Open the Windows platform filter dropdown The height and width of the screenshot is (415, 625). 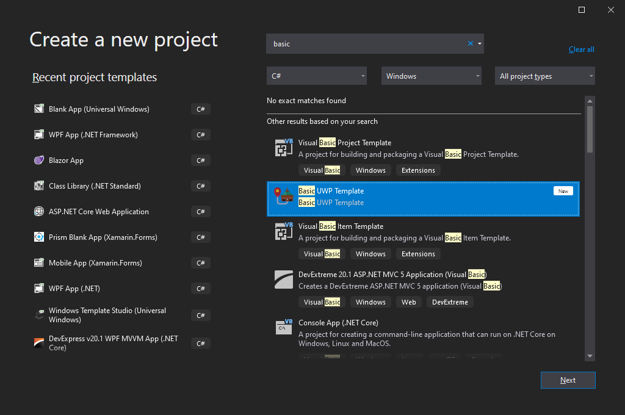[432, 76]
